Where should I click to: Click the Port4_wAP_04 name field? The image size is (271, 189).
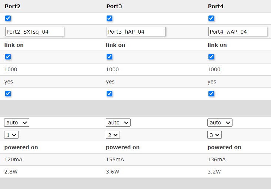pos(237,32)
